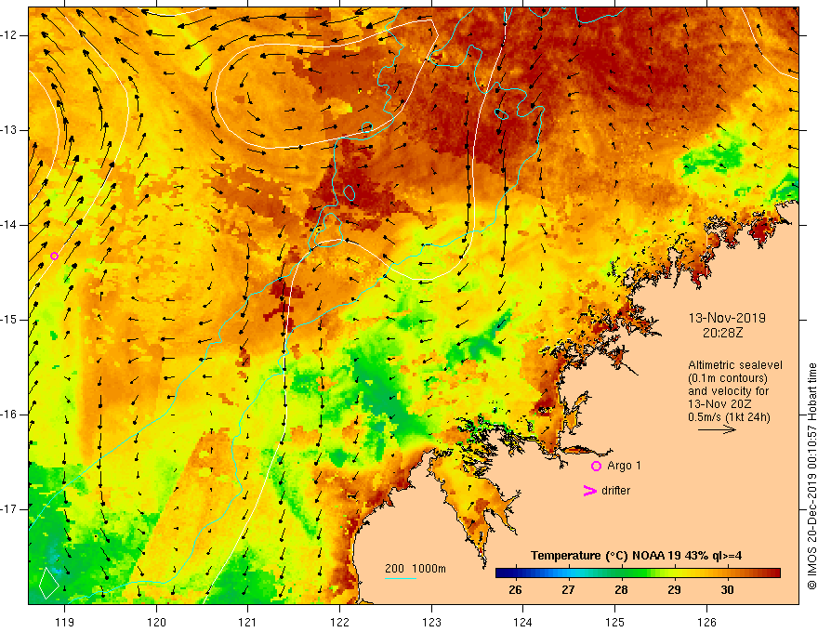This screenshot has height=632, width=818.
Task: Click the 'drifter' legend label
Action: 615,491
